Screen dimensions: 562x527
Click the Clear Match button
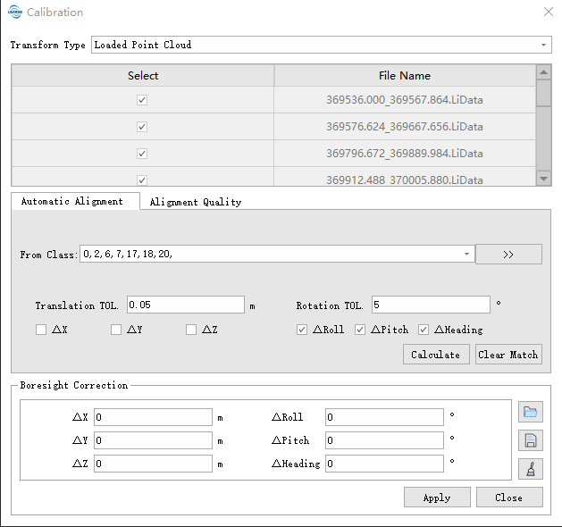point(507,355)
